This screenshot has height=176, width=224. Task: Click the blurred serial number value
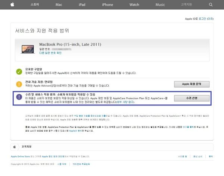[x=62, y=49]
